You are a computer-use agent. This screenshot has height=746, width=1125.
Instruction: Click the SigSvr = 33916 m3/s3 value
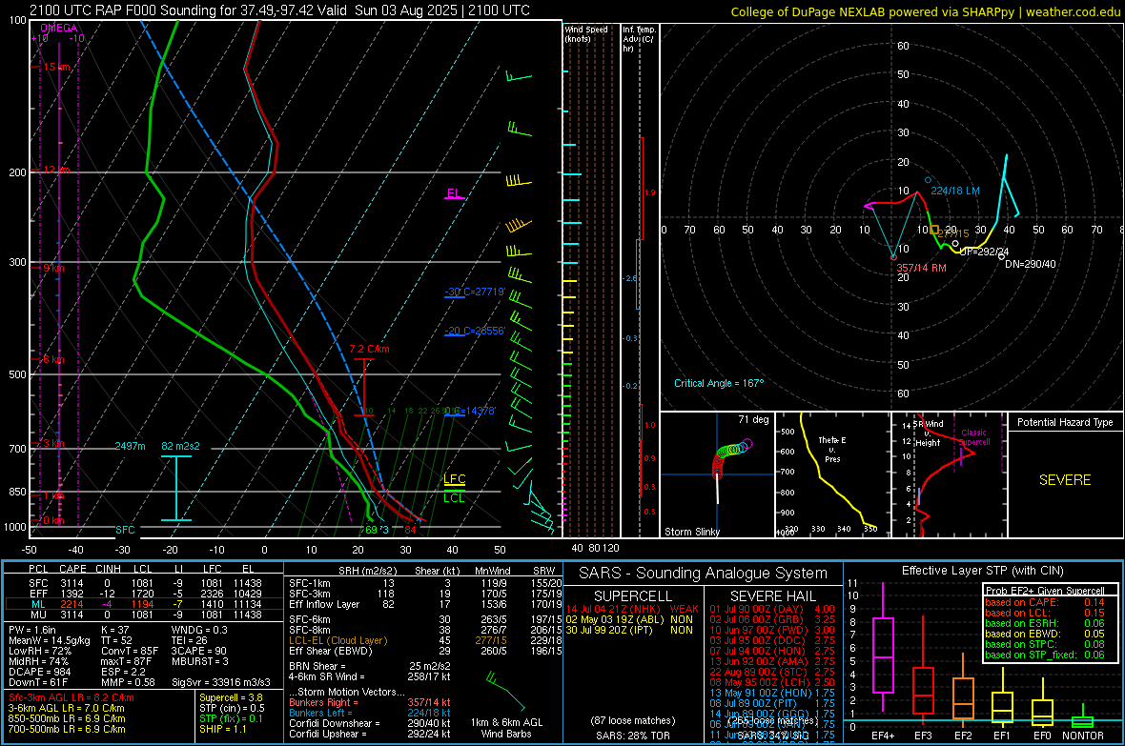point(221,682)
